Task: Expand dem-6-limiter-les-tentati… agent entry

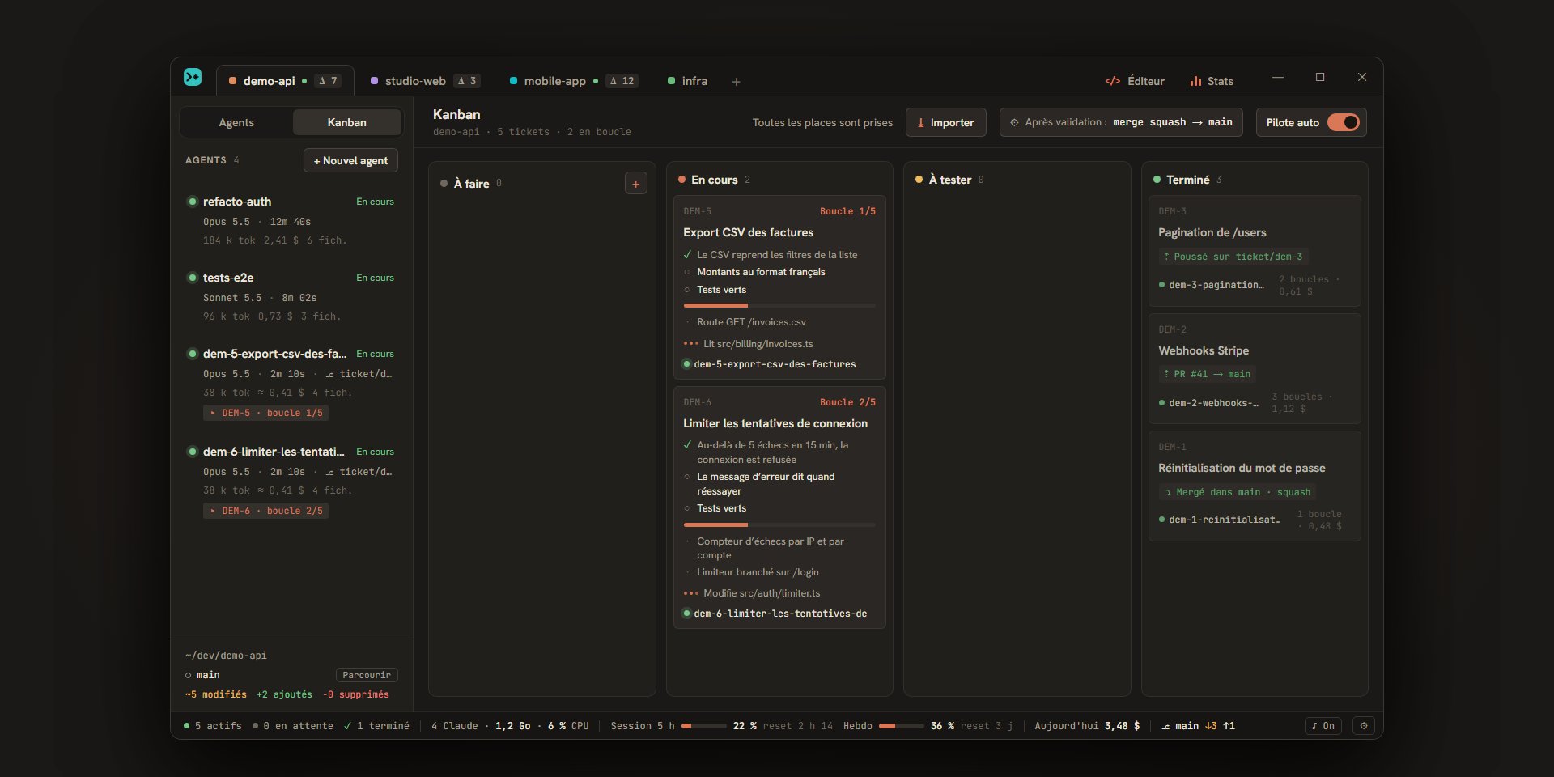Action: (x=291, y=481)
